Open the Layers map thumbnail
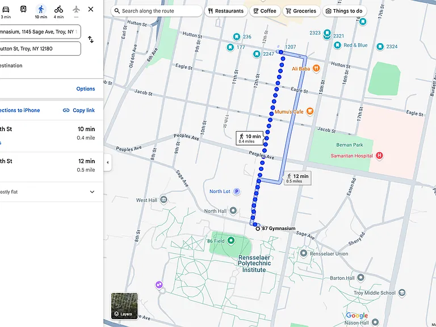Viewport: 436px width, 327px height. tap(124, 305)
